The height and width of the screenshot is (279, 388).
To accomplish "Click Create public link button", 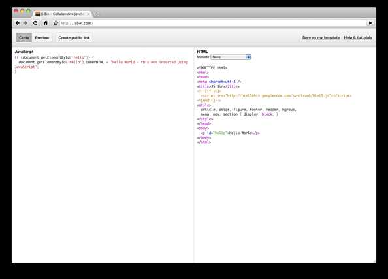I will pos(74,38).
